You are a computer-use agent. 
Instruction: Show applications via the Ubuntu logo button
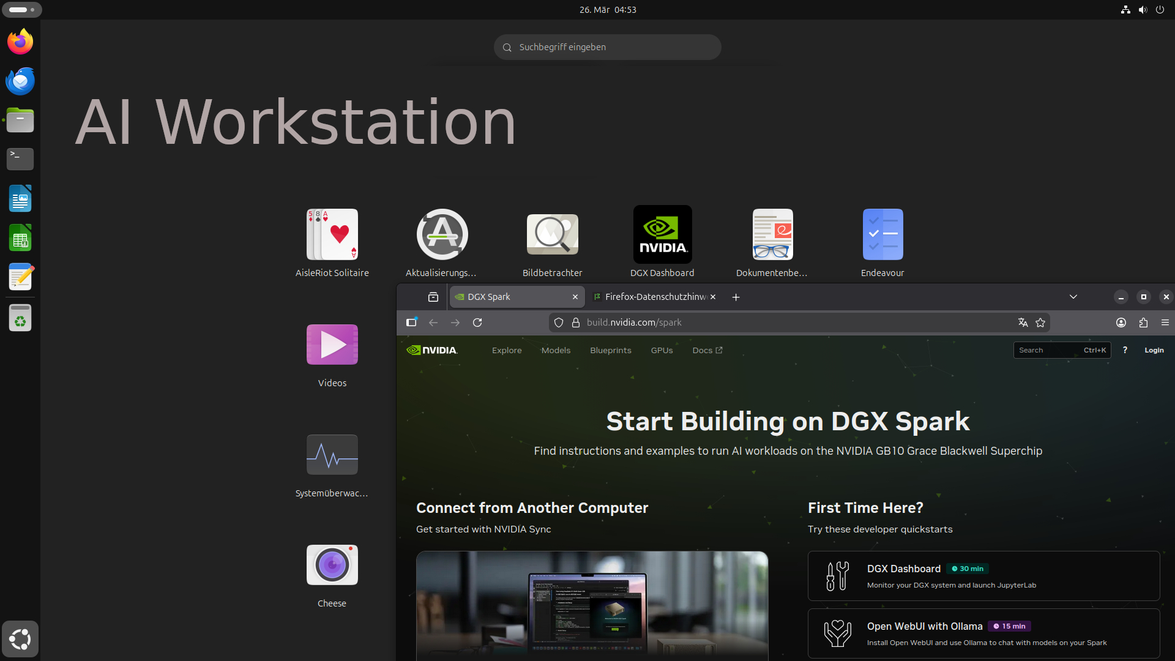[20, 639]
